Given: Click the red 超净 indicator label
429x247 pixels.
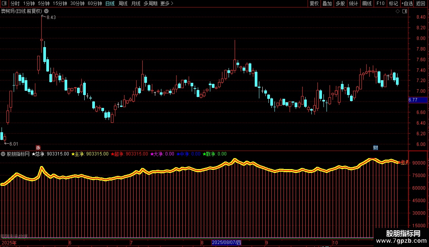Looking at the screenshot, I should [129, 154].
